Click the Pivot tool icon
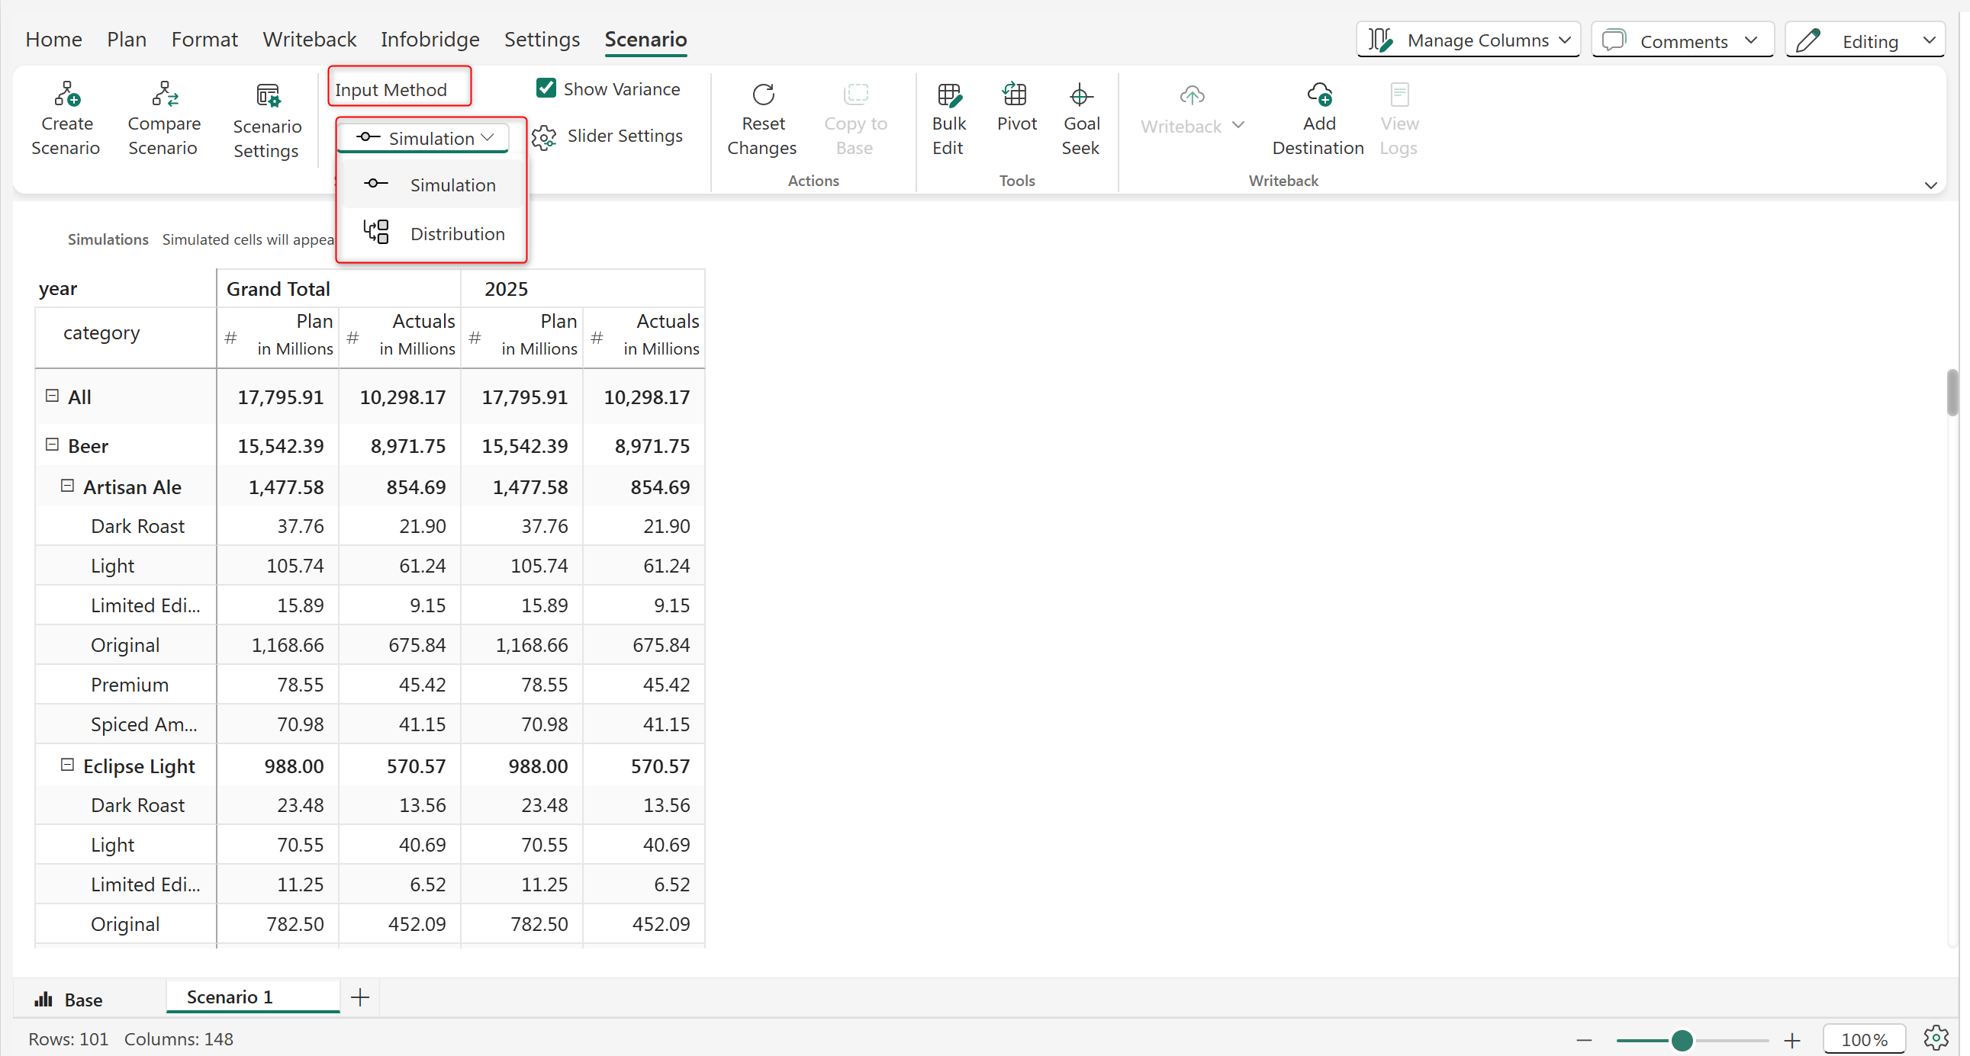1970x1056 pixels. pos(1015,95)
